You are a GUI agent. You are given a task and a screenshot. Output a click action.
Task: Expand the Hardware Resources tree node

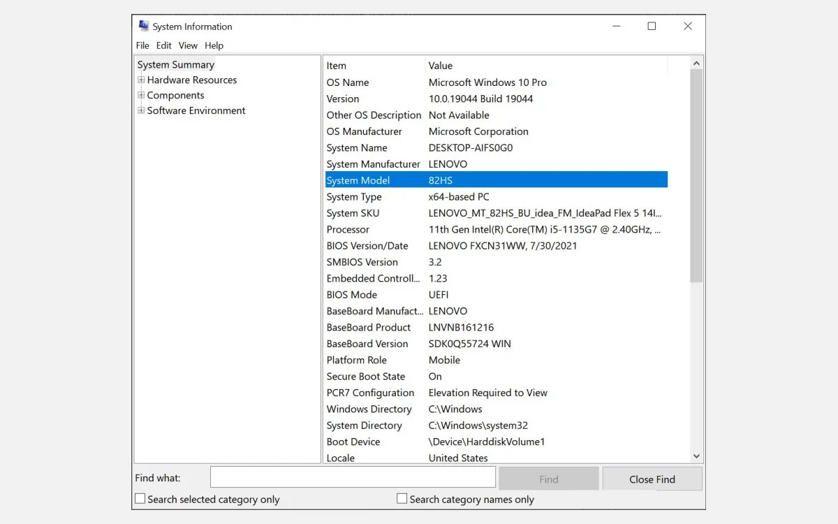point(140,80)
